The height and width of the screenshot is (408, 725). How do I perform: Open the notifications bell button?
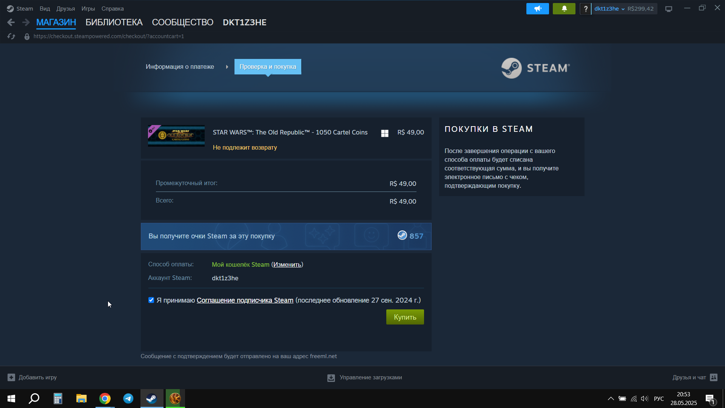coord(564,9)
